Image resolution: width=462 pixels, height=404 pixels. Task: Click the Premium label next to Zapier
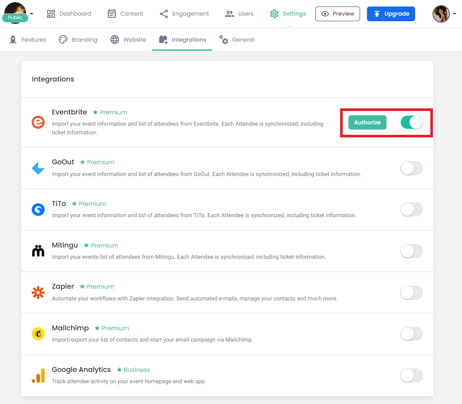click(101, 287)
